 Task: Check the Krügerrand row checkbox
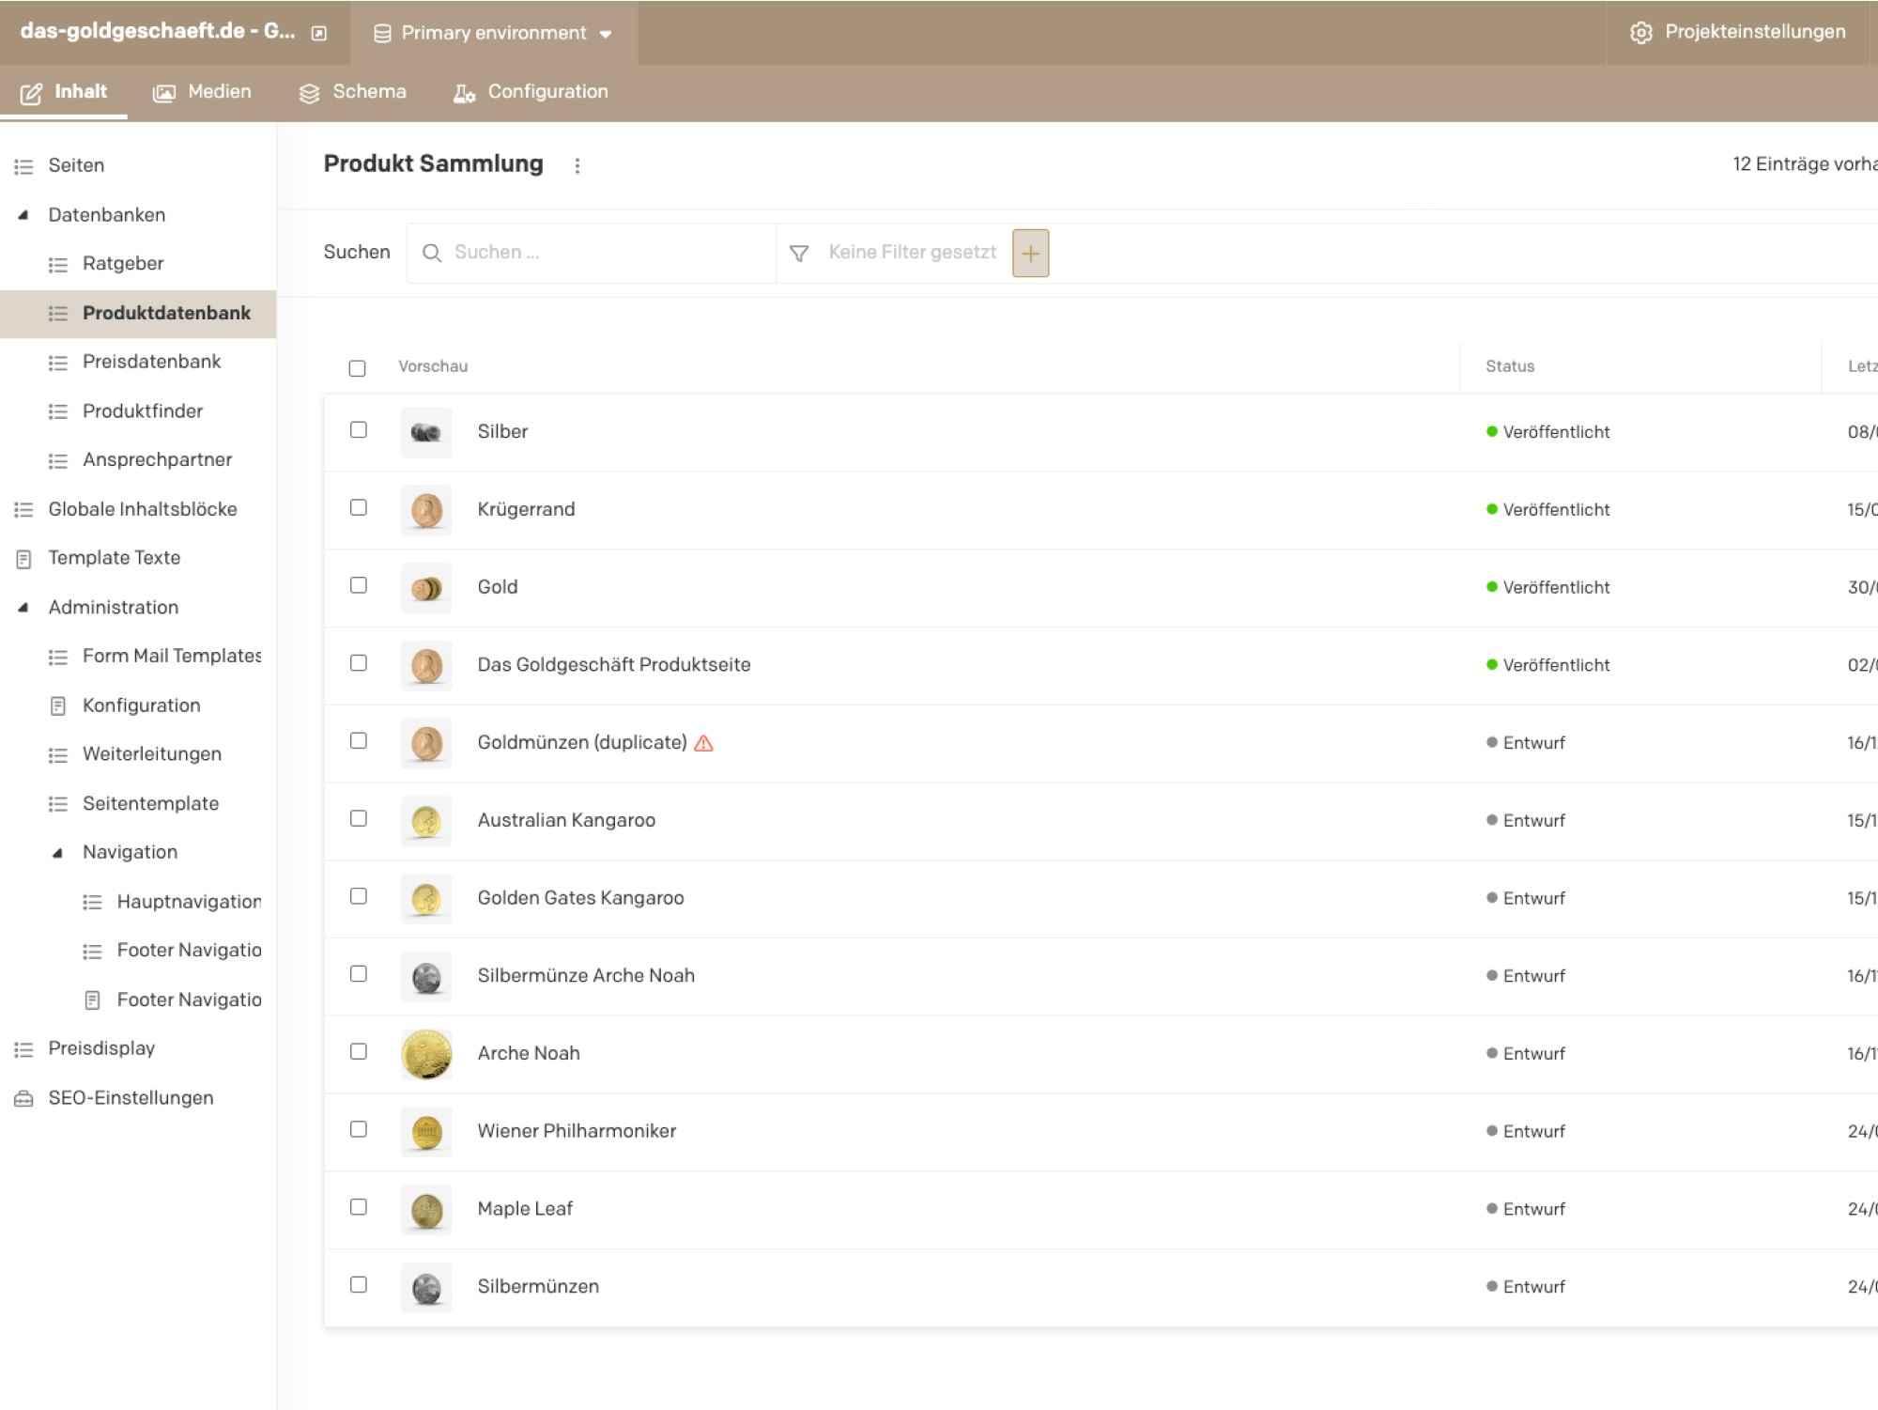[359, 508]
